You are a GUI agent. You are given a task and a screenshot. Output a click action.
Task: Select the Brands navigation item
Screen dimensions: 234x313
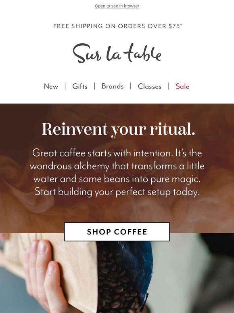click(x=113, y=86)
